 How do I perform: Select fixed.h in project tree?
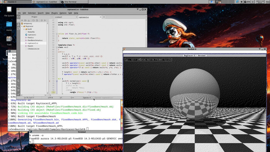tap(30, 46)
